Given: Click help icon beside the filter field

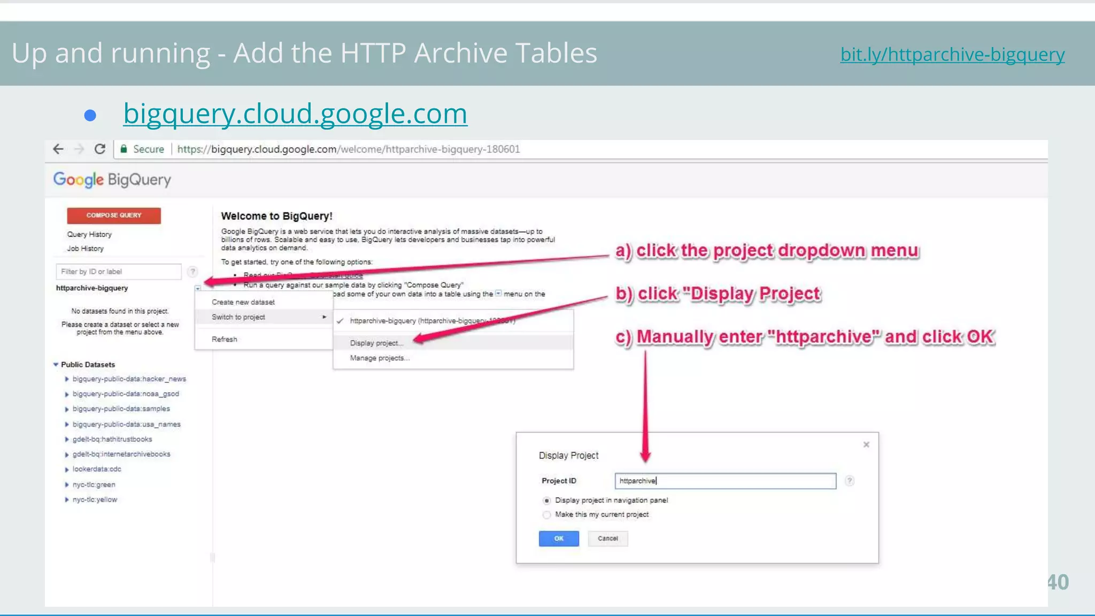Looking at the screenshot, I should pyautogui.click(x=192, y=272).
